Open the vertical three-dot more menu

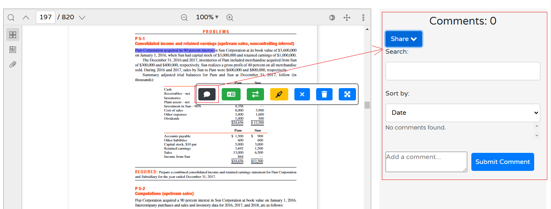(363, 17)
